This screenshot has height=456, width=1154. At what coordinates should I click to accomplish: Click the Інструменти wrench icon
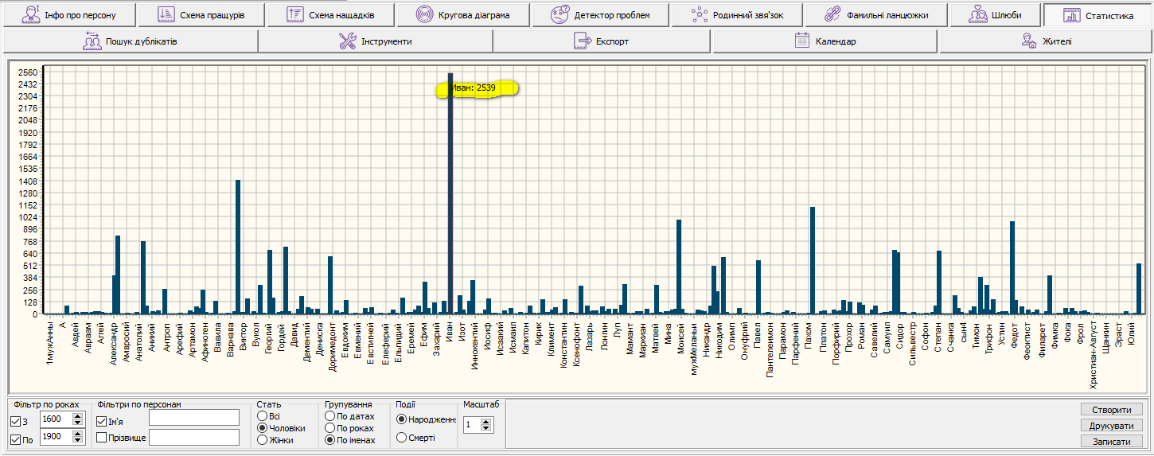(347, 41)
